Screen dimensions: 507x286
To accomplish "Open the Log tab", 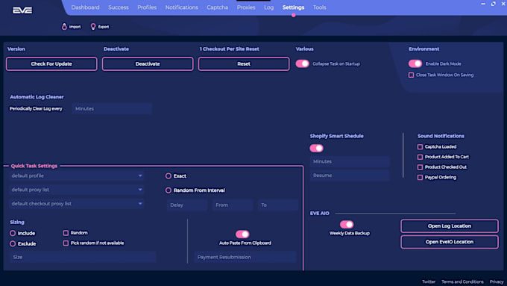I will point(268,7).
